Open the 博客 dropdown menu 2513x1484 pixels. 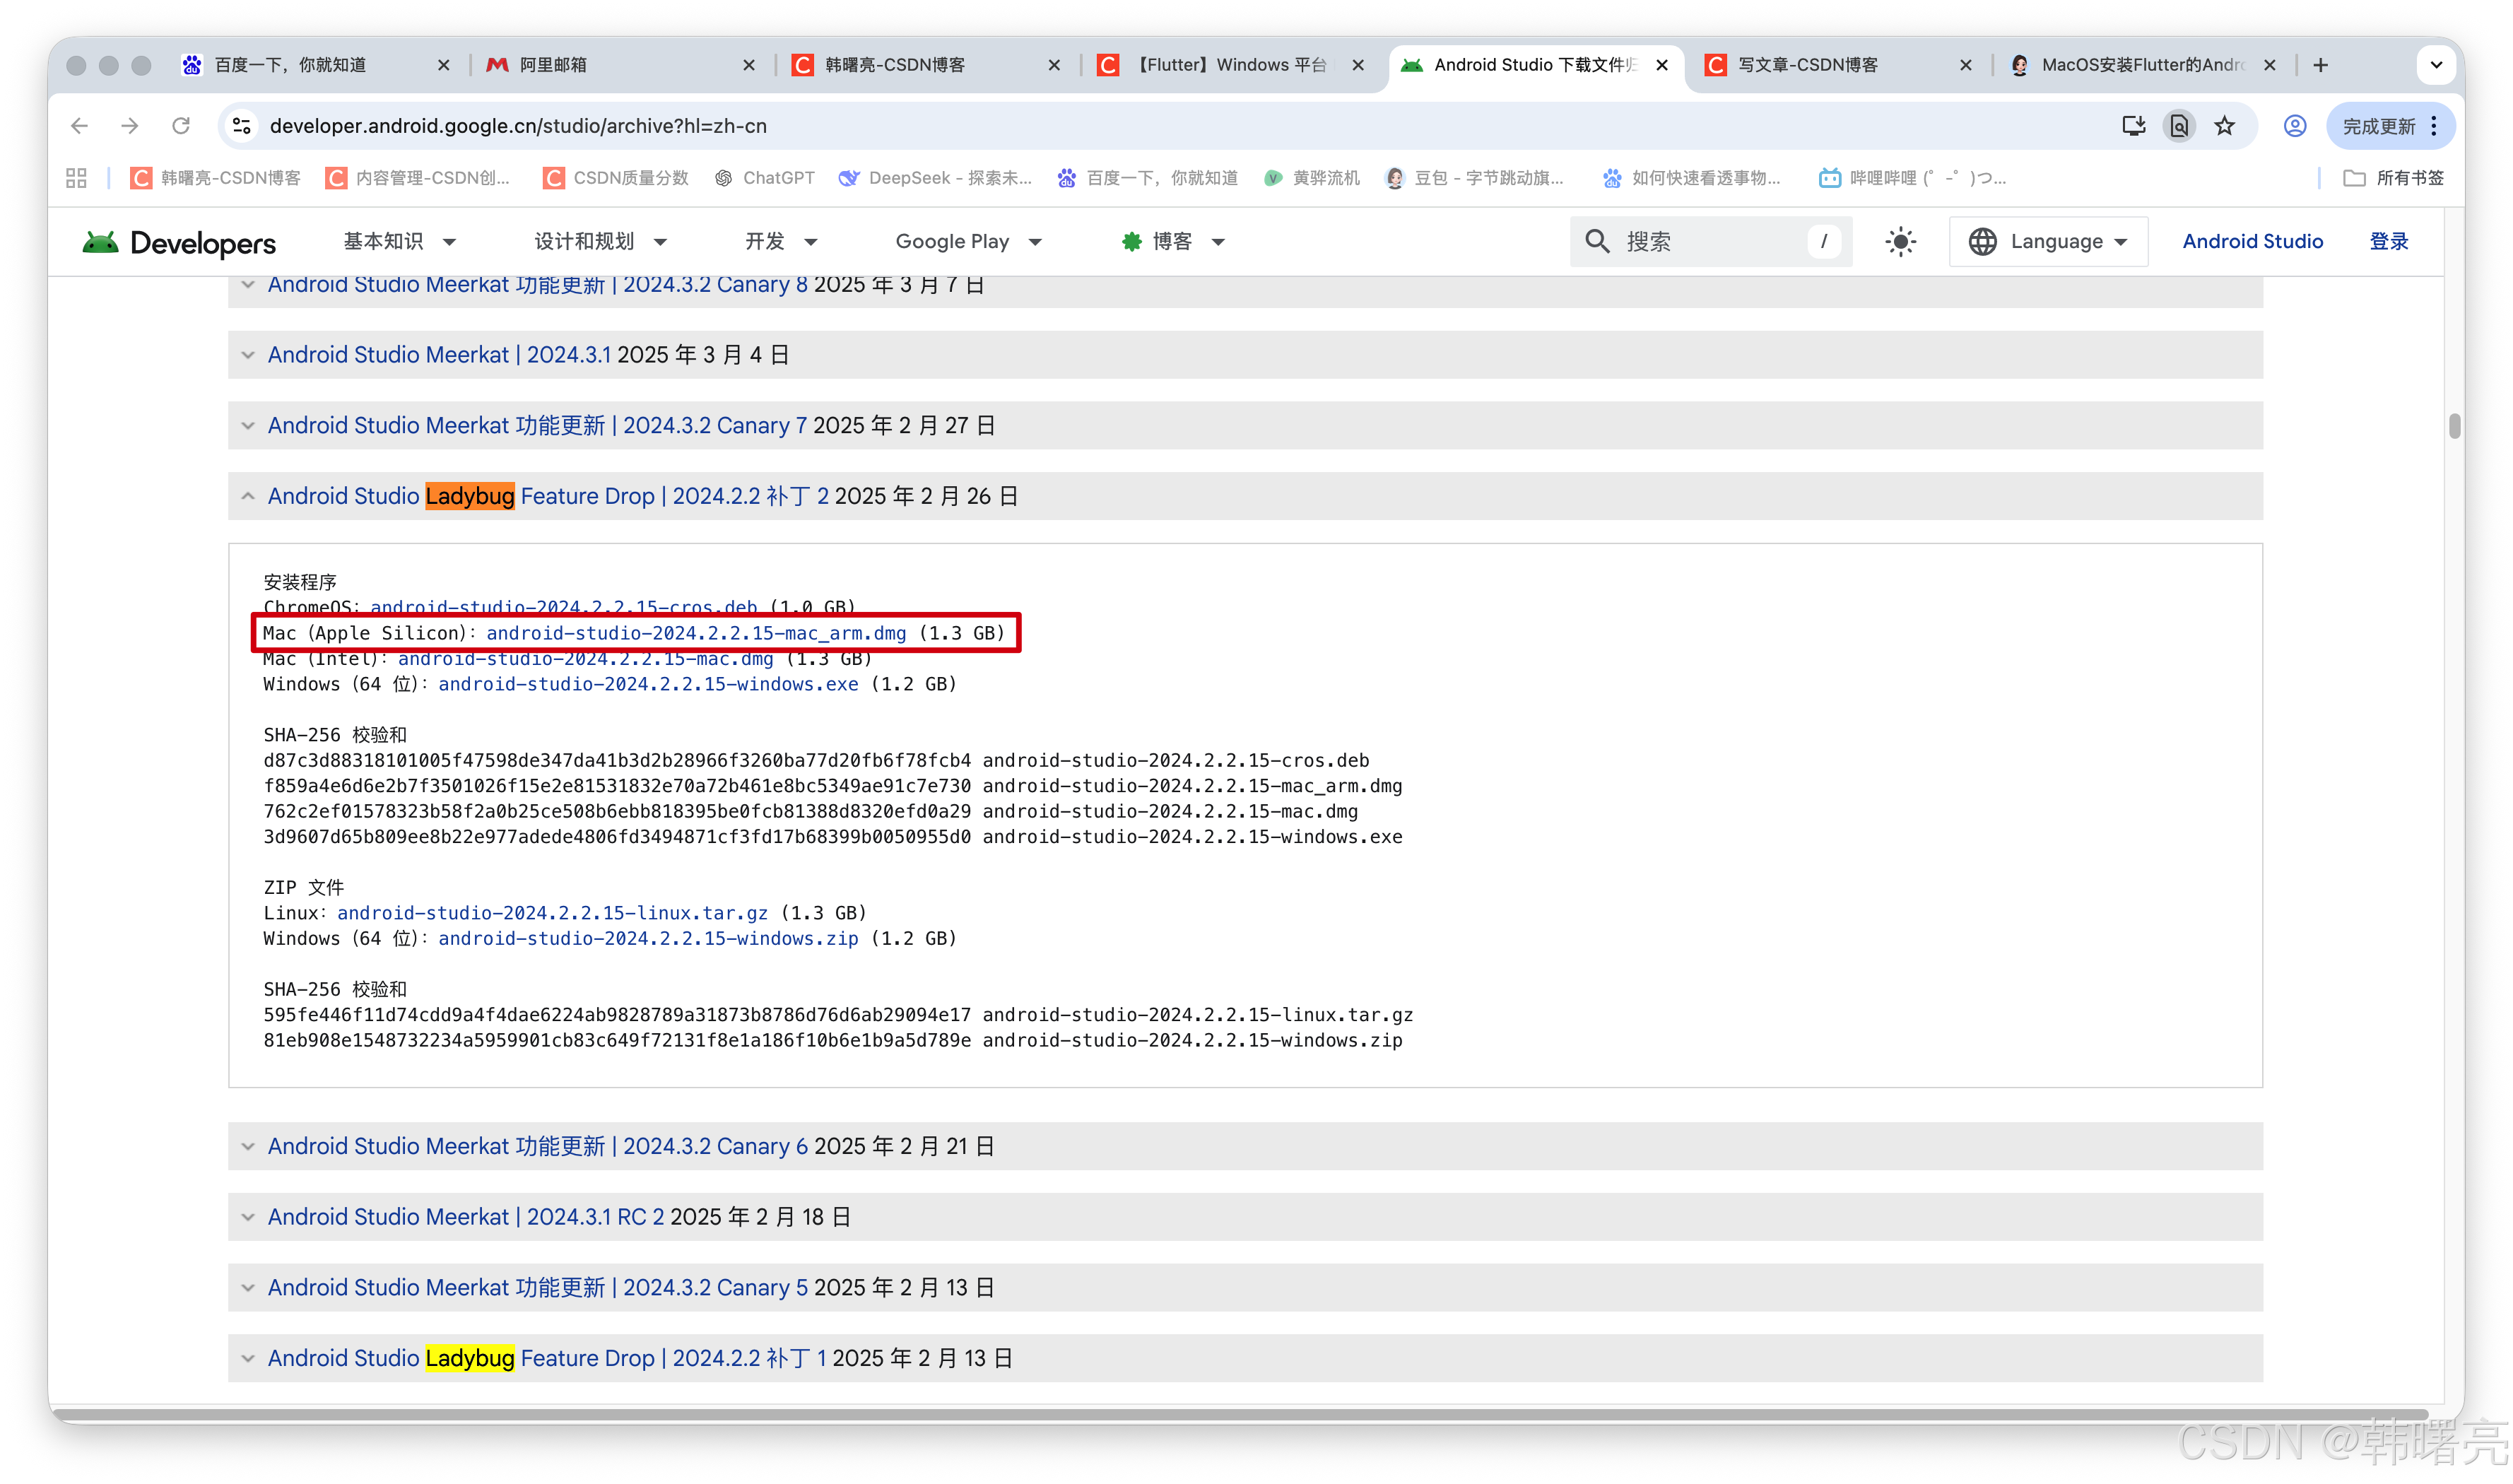(x=1173, y=242)
